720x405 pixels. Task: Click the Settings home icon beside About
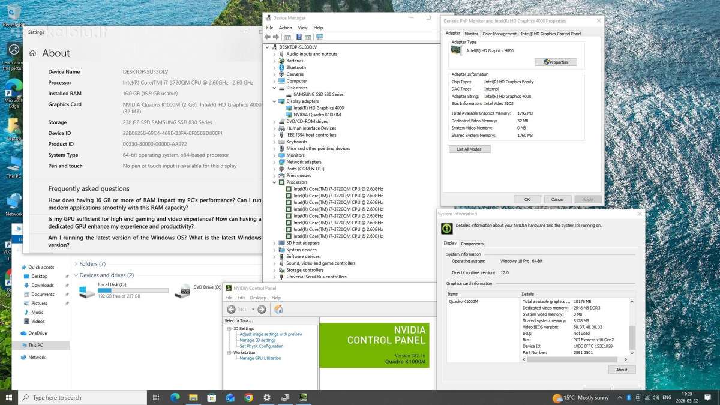click(32, 53)
